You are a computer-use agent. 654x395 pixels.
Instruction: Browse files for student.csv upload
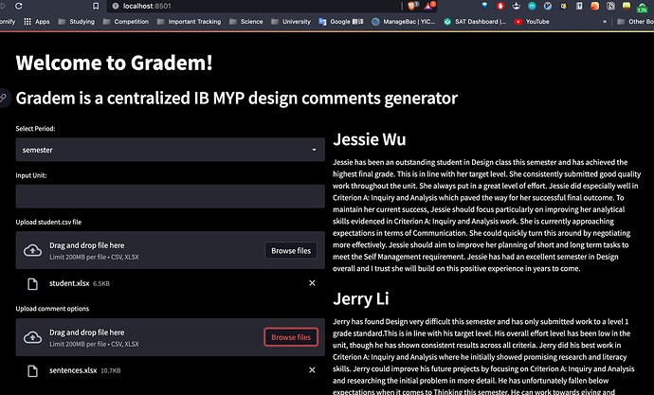coord(291,251)
